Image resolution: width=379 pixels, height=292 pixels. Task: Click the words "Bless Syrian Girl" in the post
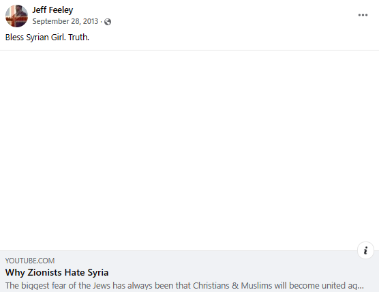click(35, 38)
